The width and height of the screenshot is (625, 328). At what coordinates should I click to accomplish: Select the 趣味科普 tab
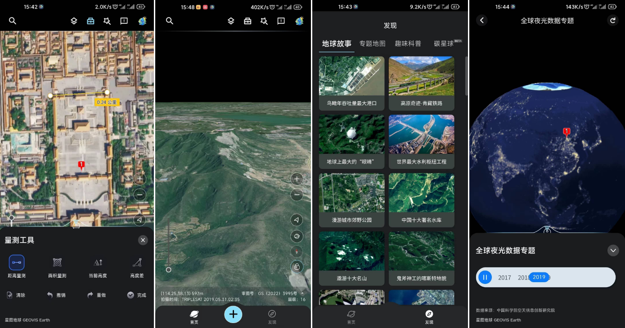tap(408, 44)
